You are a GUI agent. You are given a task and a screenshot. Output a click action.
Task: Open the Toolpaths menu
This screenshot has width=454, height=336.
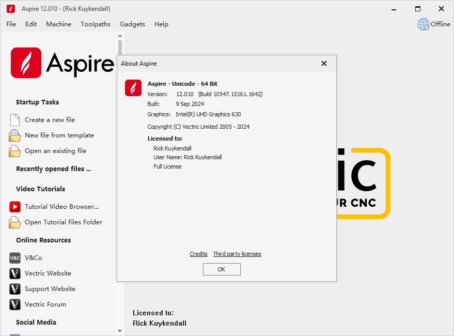pyautogui.click(x=96, y=24)
